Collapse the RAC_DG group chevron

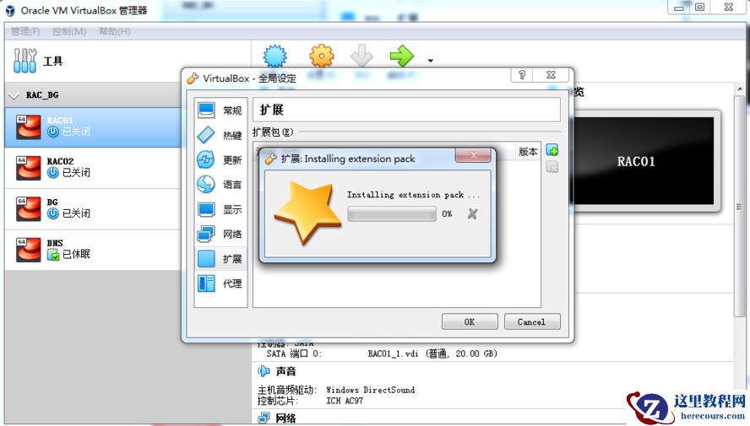[x=14, y=95]
